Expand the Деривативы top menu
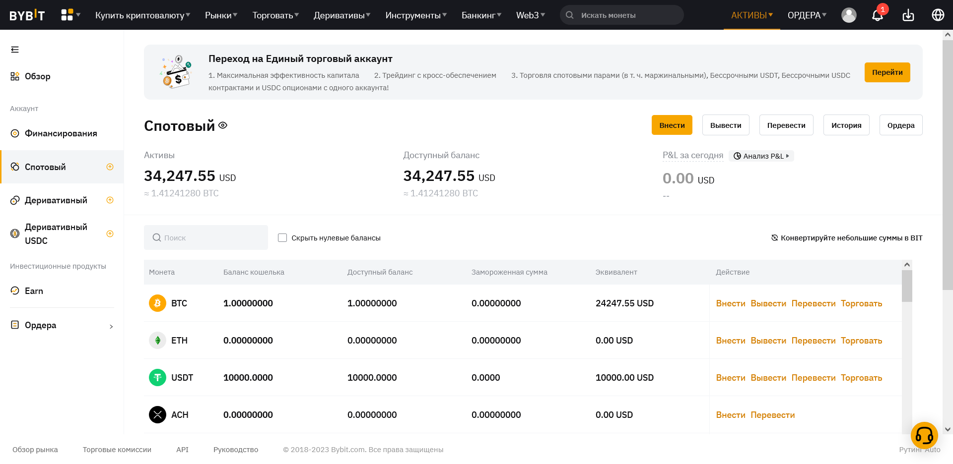953x464 pixels. click(341, 15)
